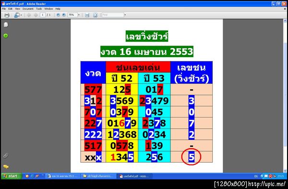Viewport: 288px width, 189px height.
Task: Click the green help question mark sidebar icon
Action: click(x=6, y=35)
